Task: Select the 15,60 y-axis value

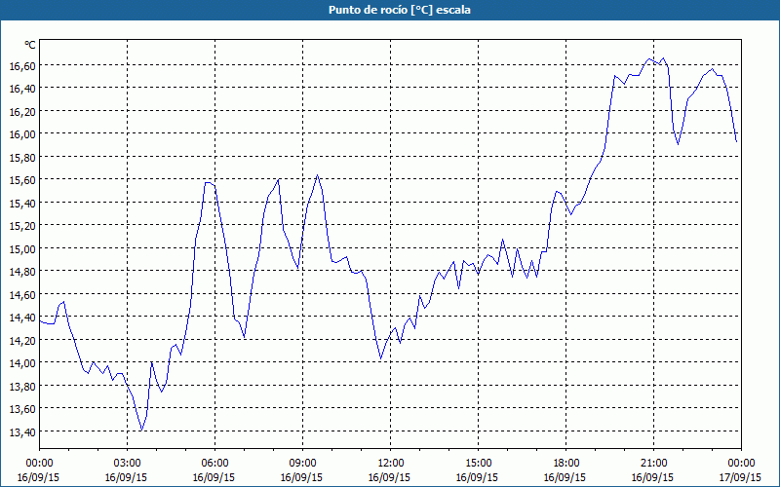Action: point(22,181)
